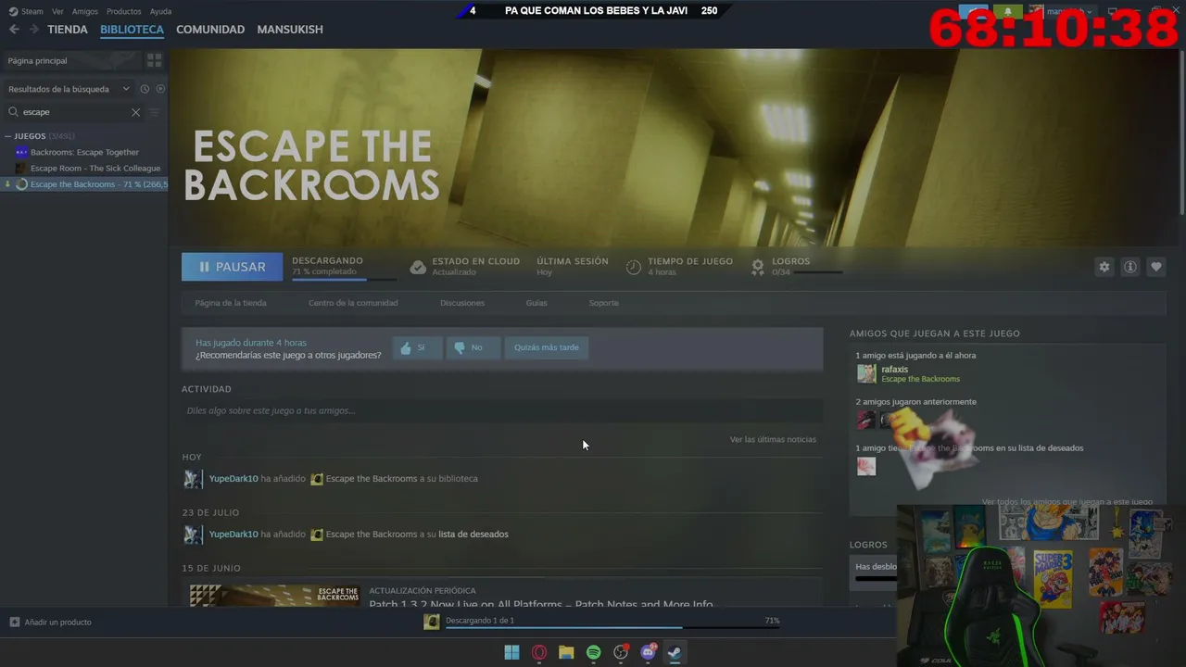Open the Ver menu
This screenshot has width=1186, height=667.
(57, 12)
